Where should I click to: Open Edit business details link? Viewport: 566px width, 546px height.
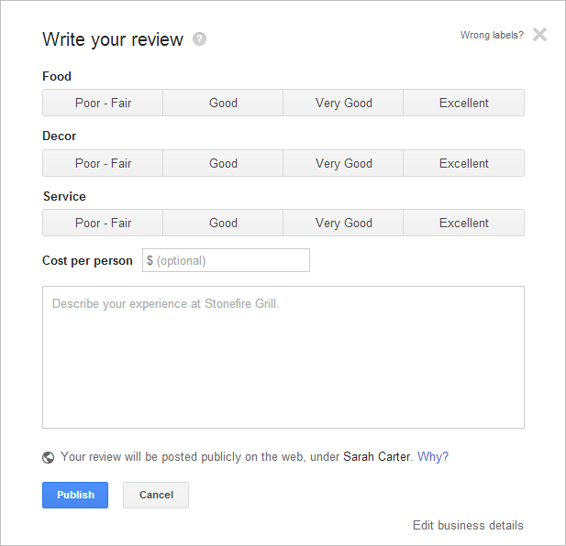coord(468,526)
